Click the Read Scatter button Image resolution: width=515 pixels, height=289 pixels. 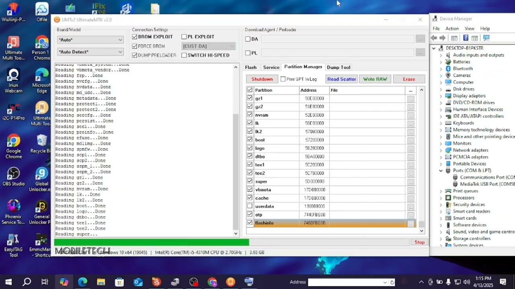coord(342,79)
